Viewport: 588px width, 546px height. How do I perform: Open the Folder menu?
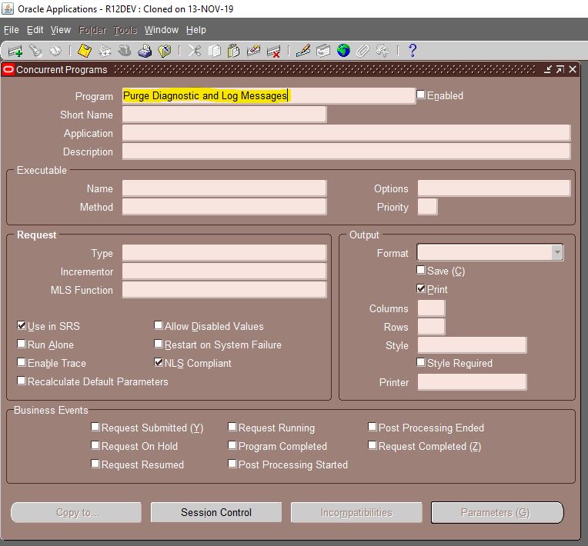pos(92,29)
